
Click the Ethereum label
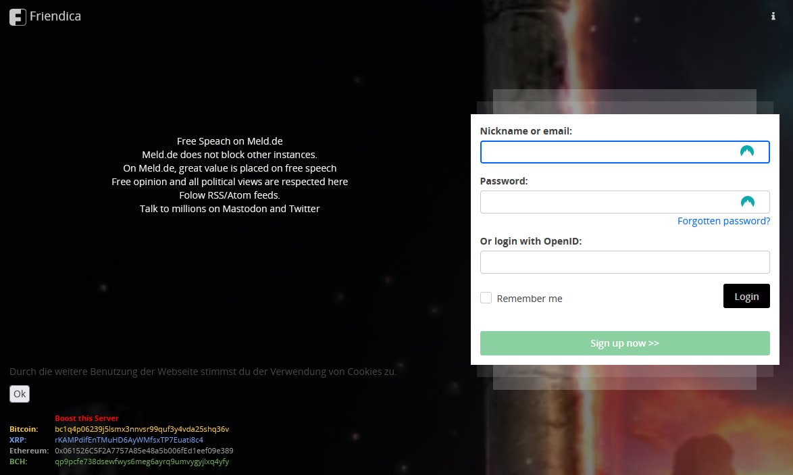[29, 451]
